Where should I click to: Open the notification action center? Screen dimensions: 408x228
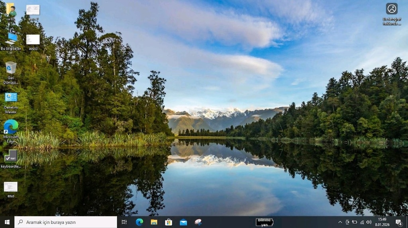tap(398, 222)
